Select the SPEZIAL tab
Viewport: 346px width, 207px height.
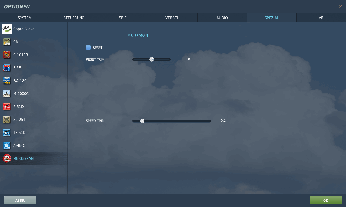(x=272, y=18)
